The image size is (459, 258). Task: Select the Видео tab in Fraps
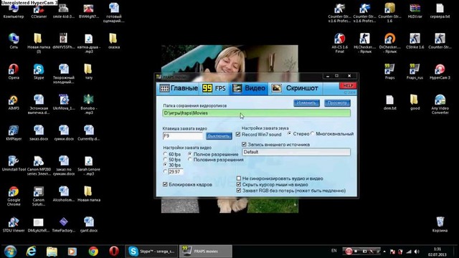[x=249, y=88]
